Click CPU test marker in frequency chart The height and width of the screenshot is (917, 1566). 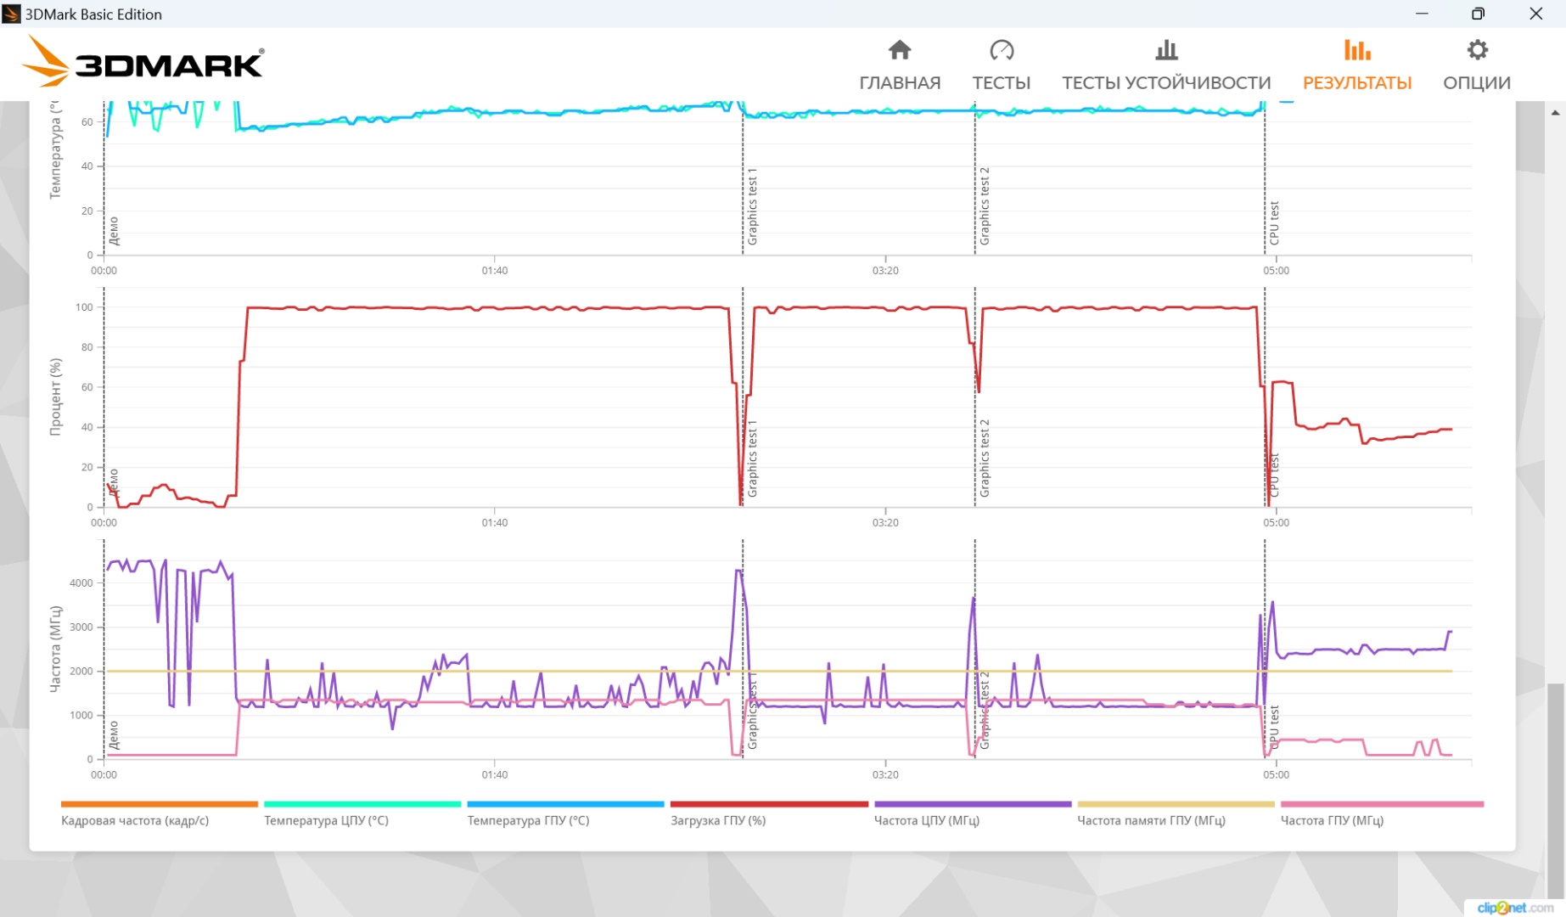[x=1274, y=728]
